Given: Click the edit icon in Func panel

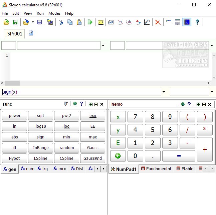Looking at the screenshot, I should pyautogui.click(x=66, y=104).
